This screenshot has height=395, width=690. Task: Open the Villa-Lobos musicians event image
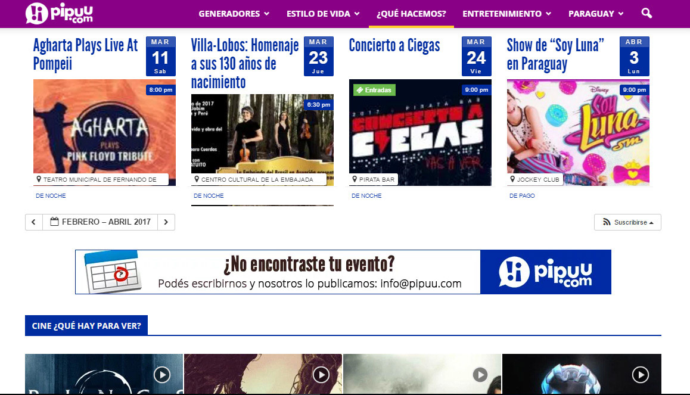(x=262, y=140)
